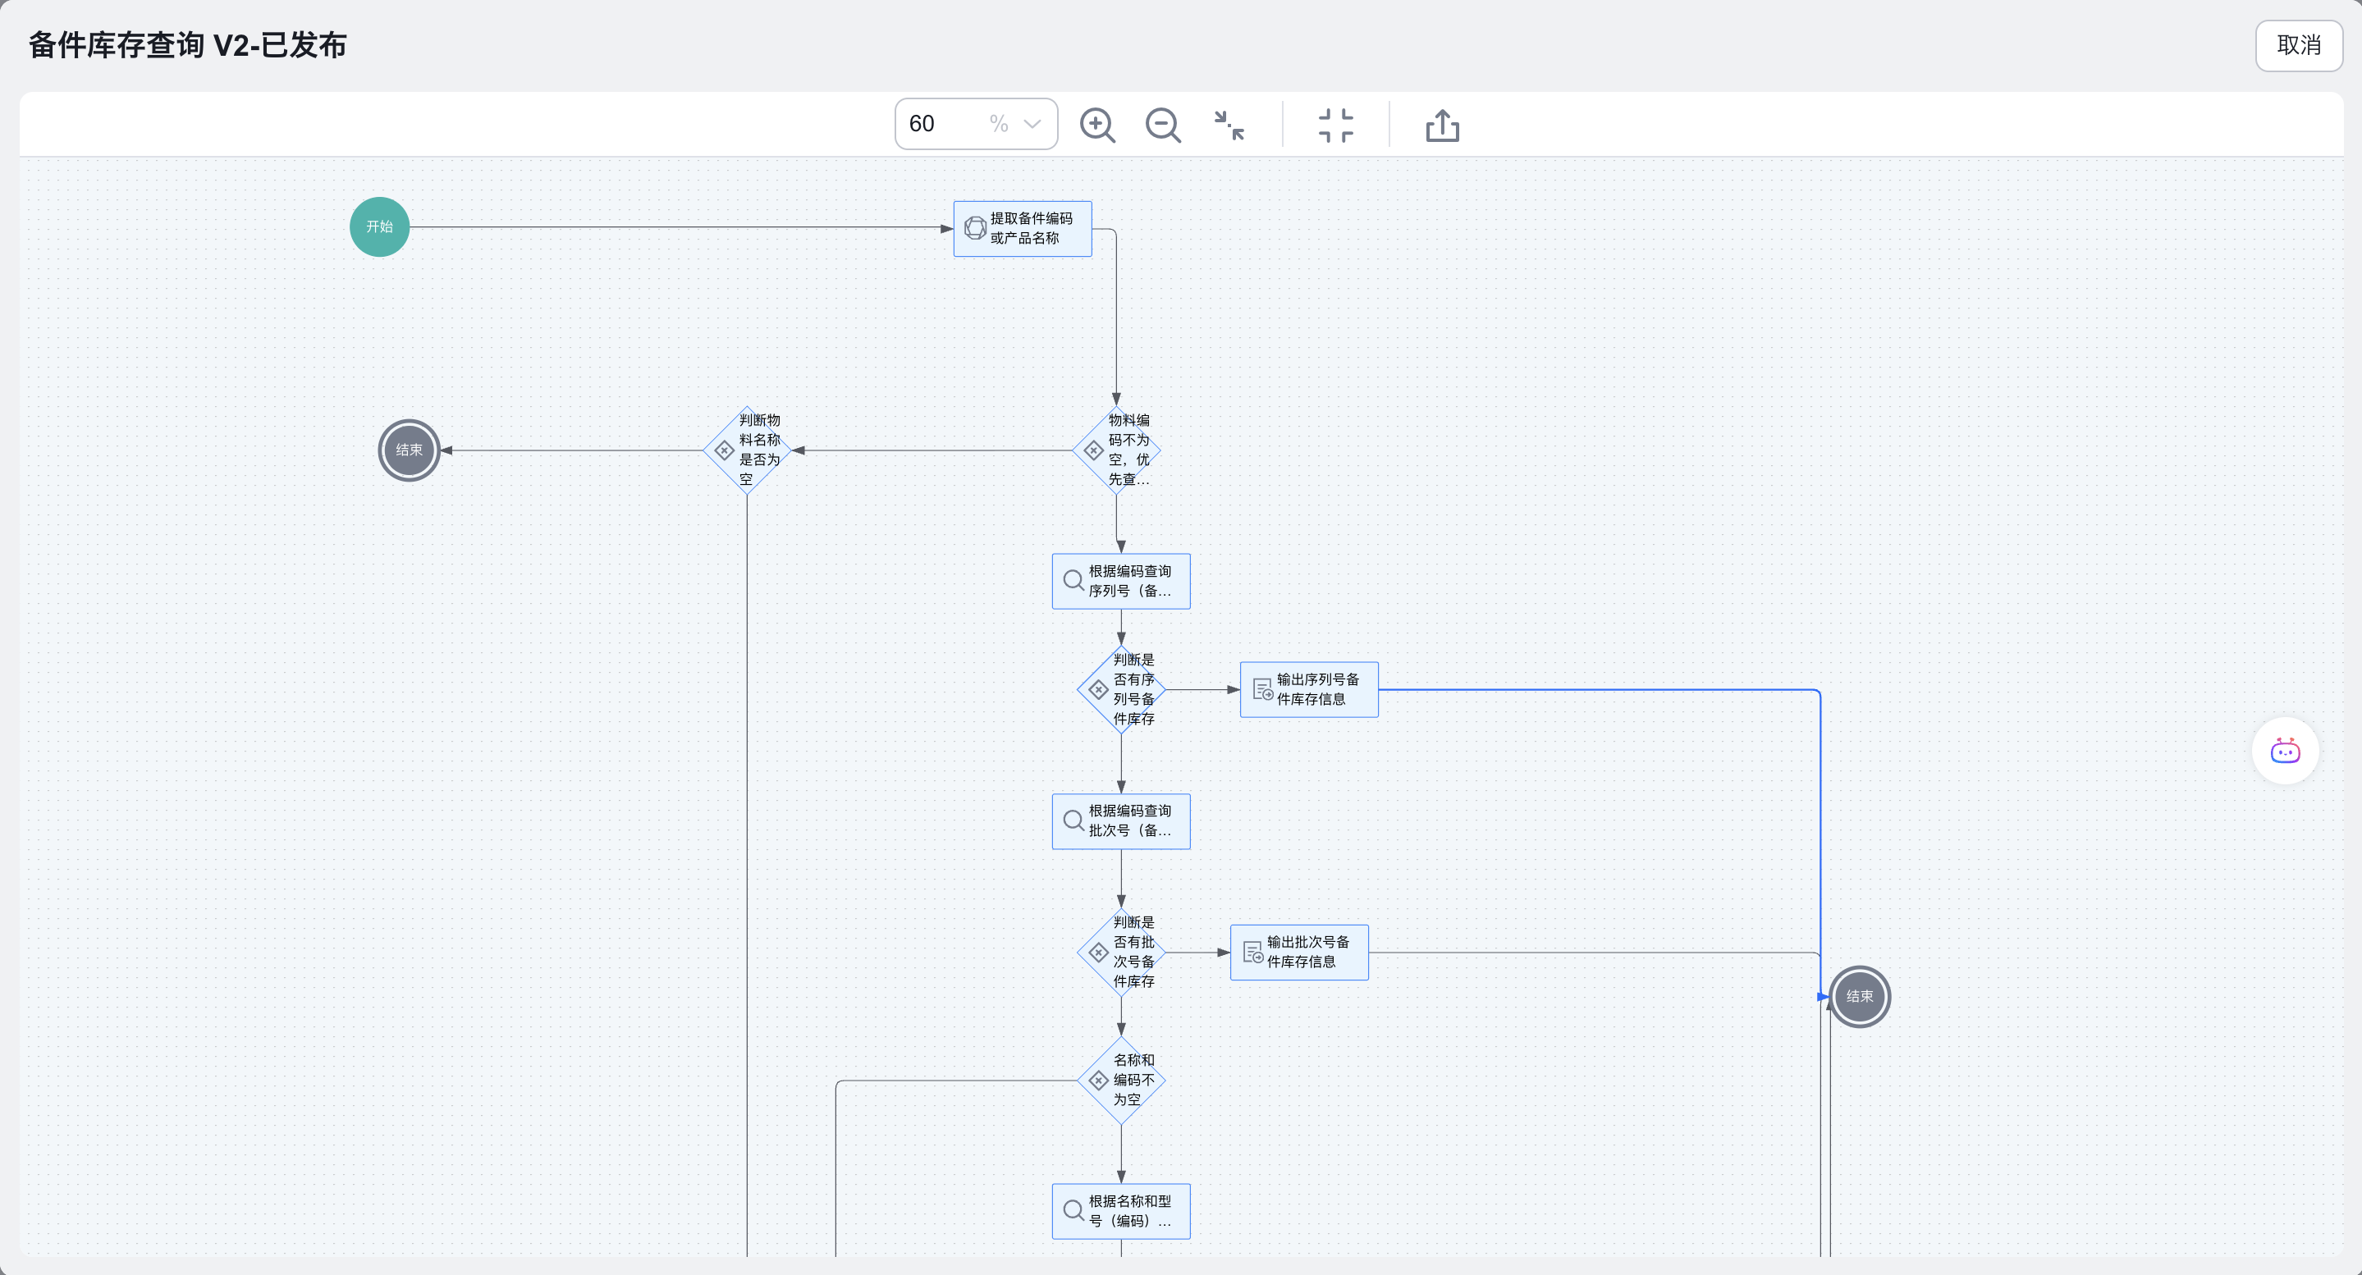Select the green 开始 start node
This screenshot has width=2362, height=1275.
tap(378, 227)
